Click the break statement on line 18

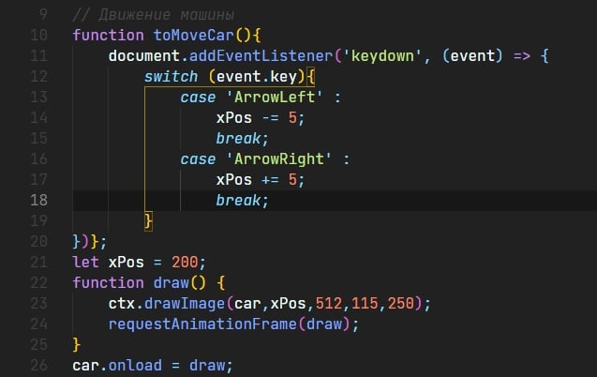243,200
